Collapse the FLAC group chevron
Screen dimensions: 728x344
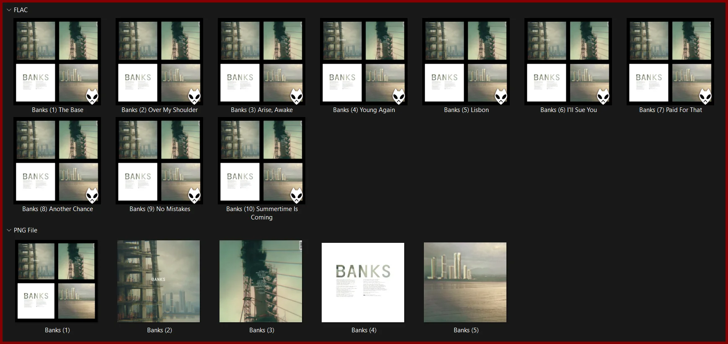[x=9, y=10]
